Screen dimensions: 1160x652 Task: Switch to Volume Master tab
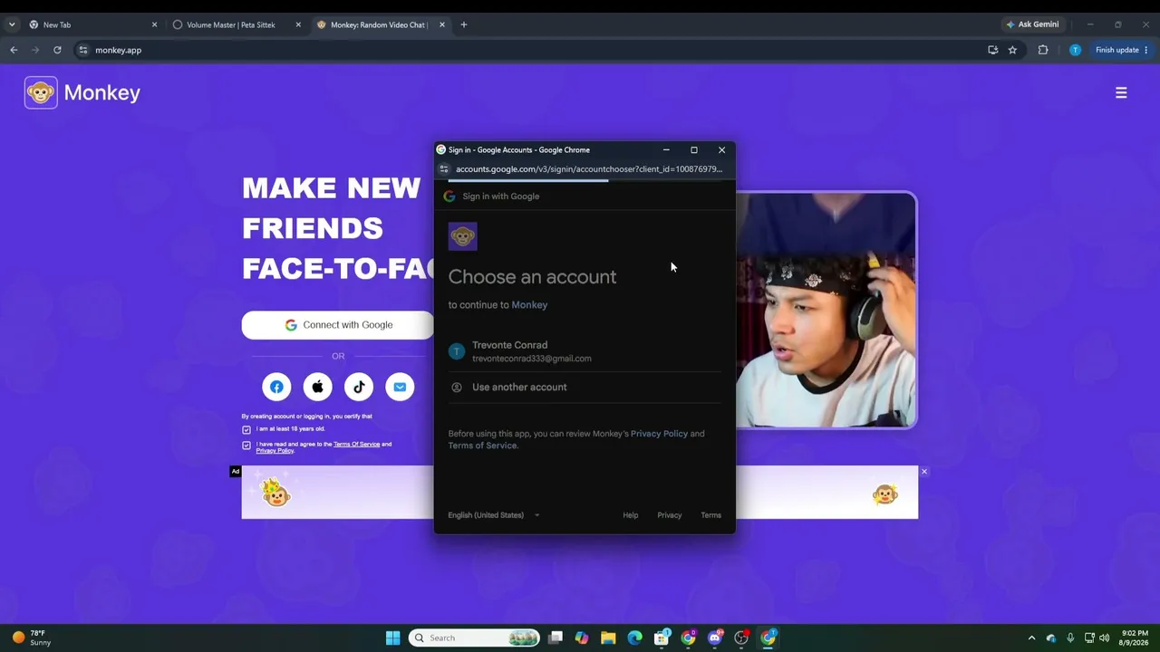[x=237, y=24]
